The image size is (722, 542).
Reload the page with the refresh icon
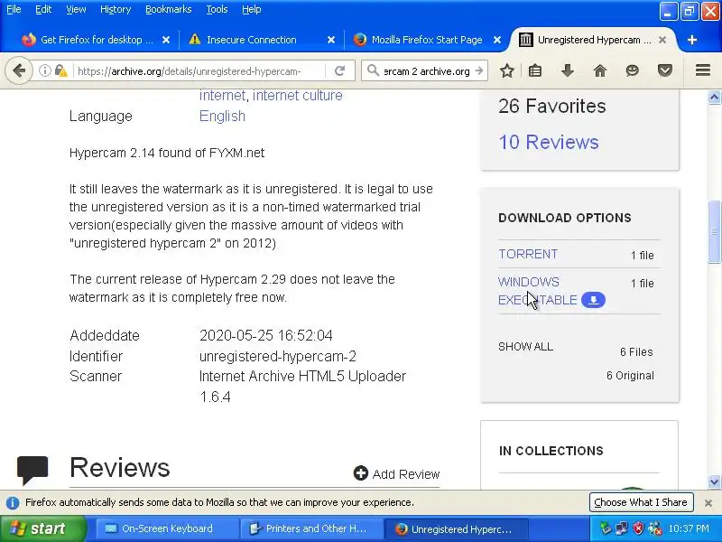[x=340, y=71]
